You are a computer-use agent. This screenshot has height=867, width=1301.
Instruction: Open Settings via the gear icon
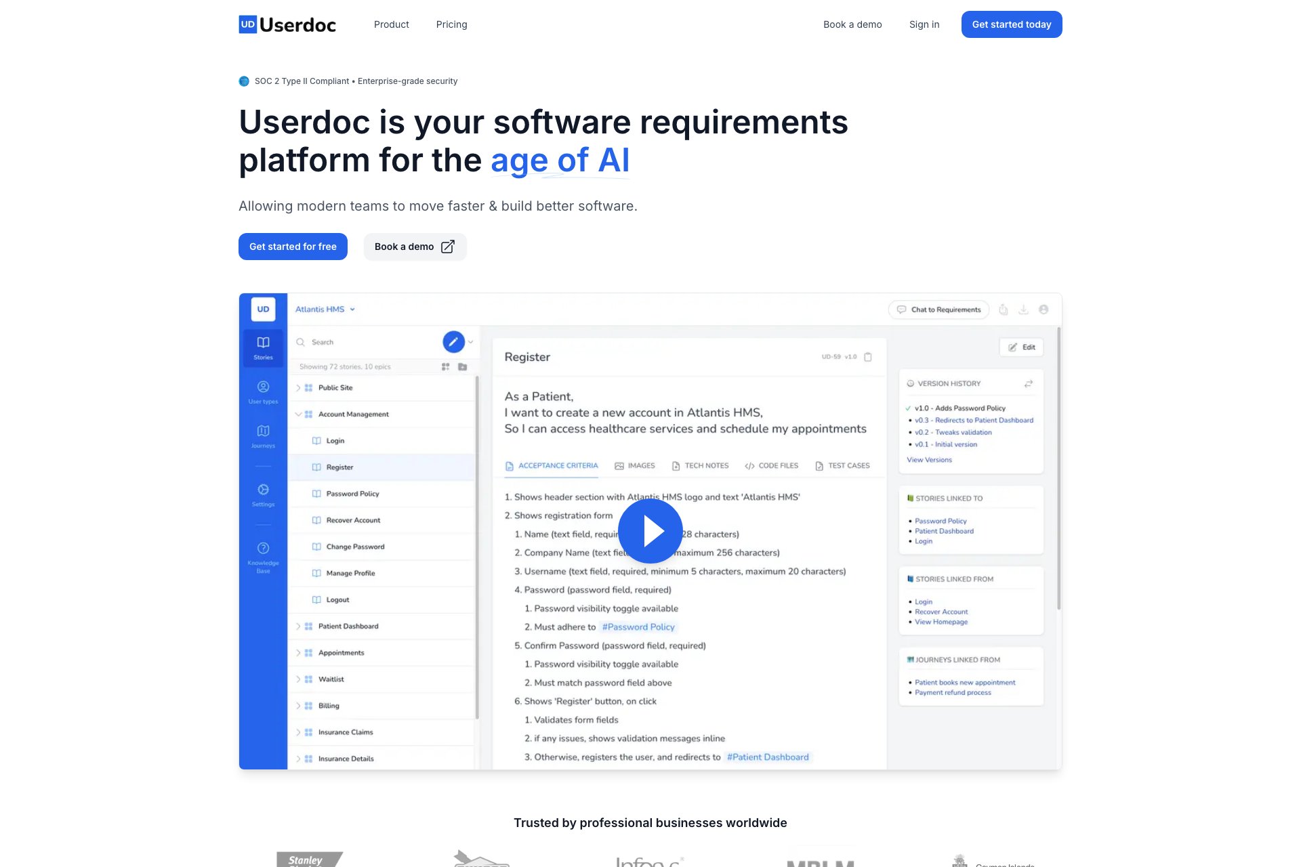point(263,490)
